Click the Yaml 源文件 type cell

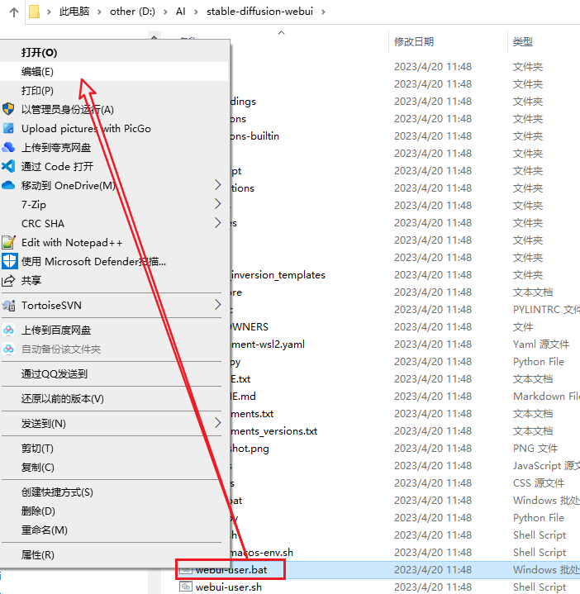click(541, 344)
